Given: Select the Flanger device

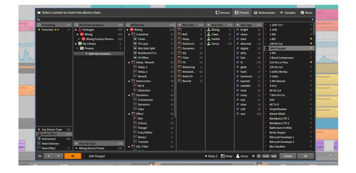Looking at the screenshot, I should tap(150, 128).
